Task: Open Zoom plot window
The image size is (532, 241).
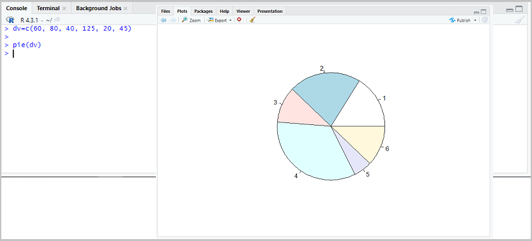Action: click(x=192, y=20)
